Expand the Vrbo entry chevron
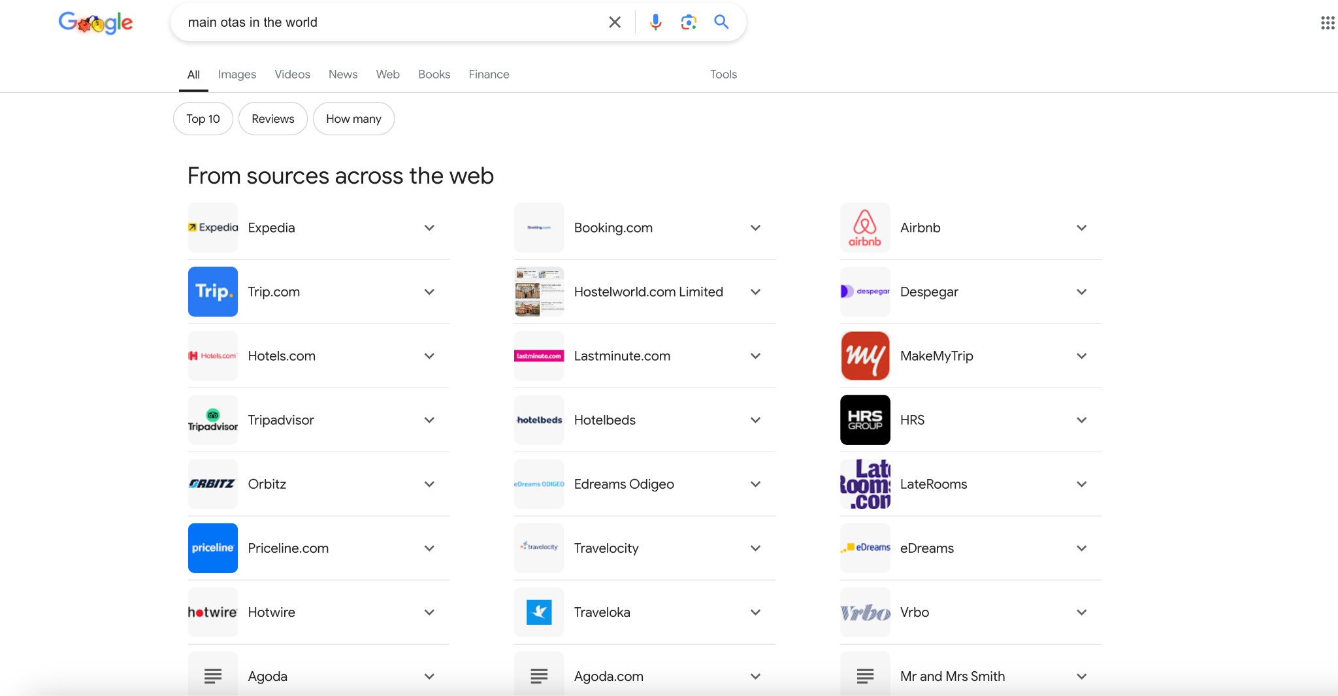The image size is (1338, 696). point(1081,612)
